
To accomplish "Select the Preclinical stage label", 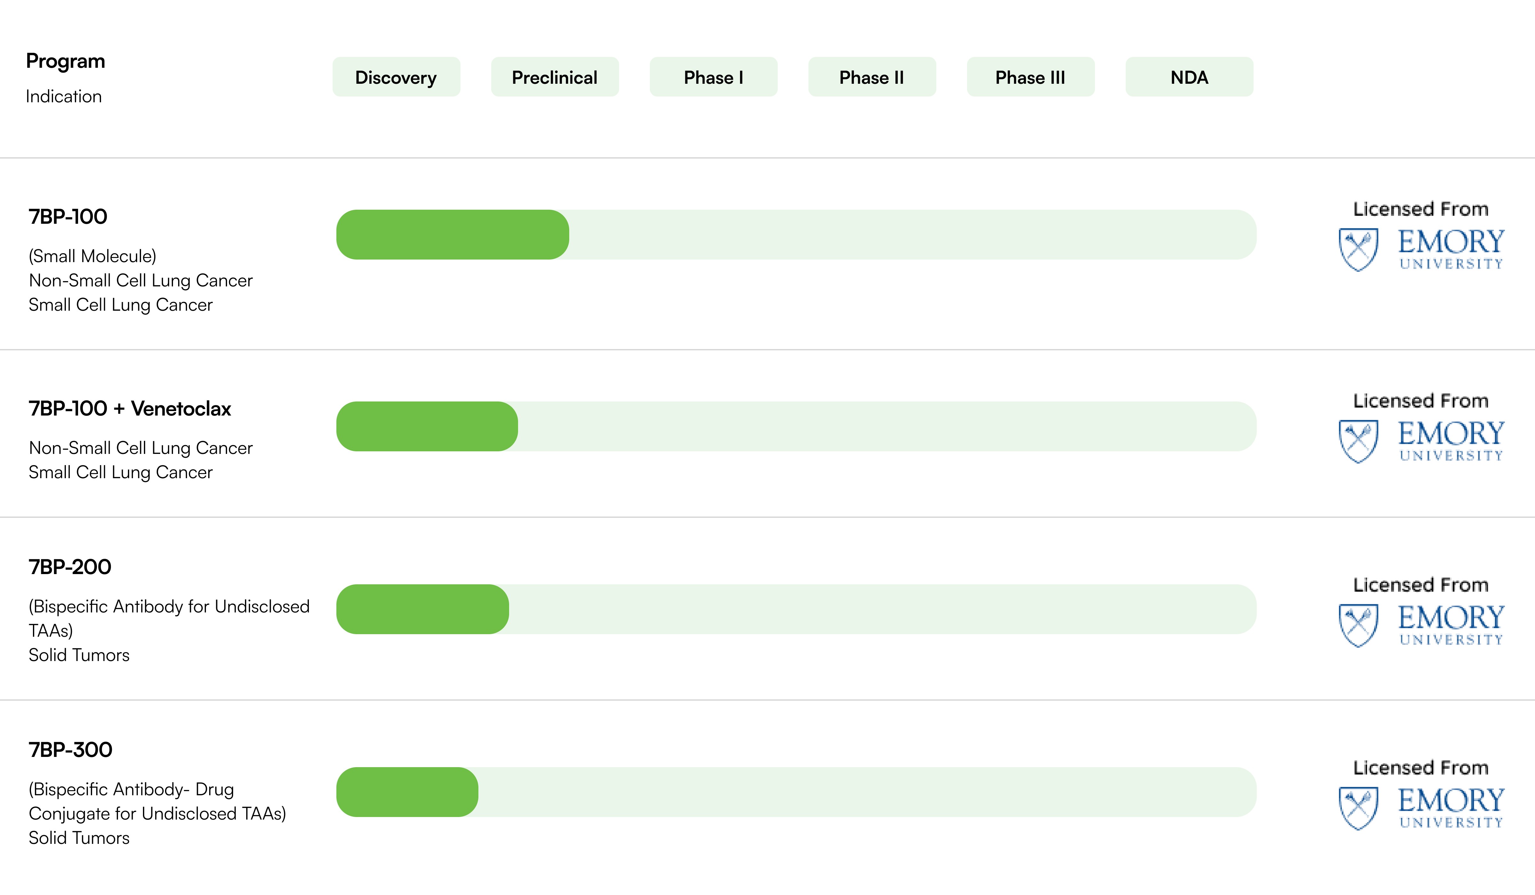I will pyautogui.click(x=554, y=77).
